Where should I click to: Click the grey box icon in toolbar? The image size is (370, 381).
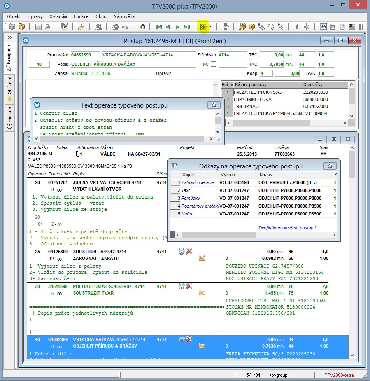(12, 26)
